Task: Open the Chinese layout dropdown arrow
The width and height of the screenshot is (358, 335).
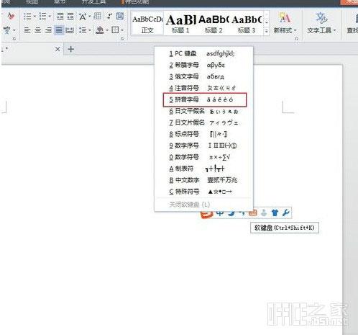Action: point(89,17)
